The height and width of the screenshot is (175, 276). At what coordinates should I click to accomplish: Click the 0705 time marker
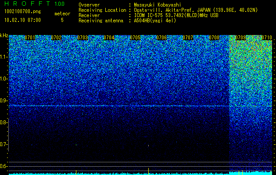pyautogui.click(x=135, y=38)
